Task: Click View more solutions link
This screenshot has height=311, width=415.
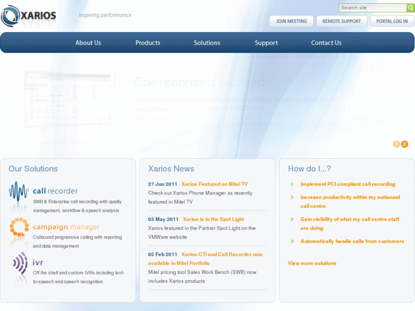Action: coord(312,264)
